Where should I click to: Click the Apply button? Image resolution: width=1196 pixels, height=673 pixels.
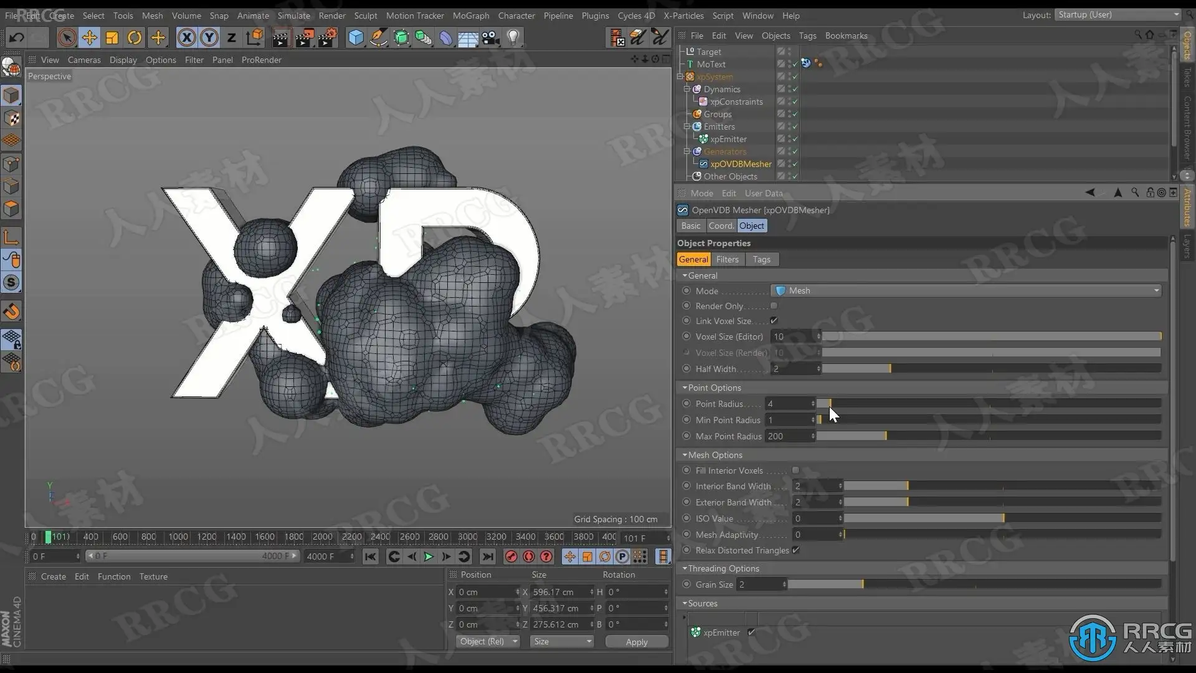tap(636, 642)
